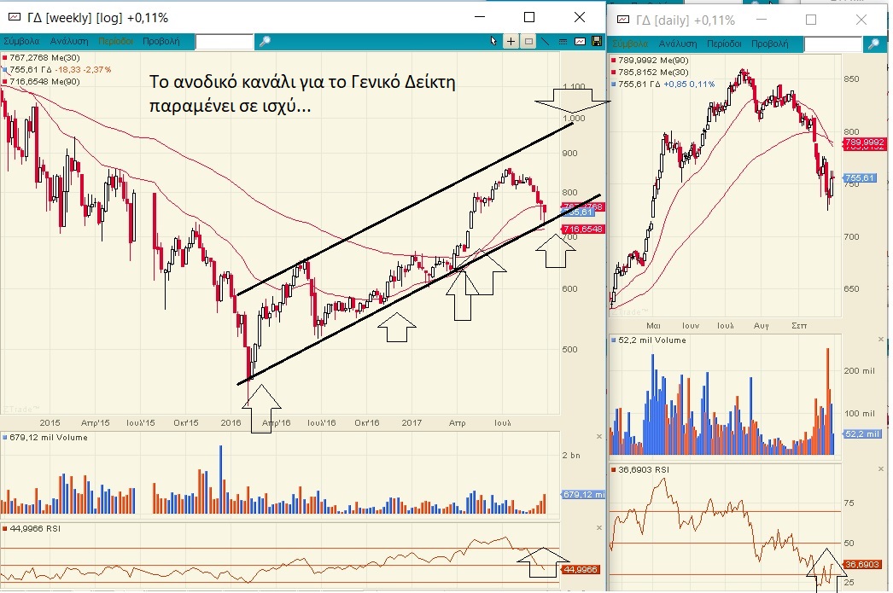
Task: Click the grid lines tool in weekly toolbar
Action: click(563, 41)
